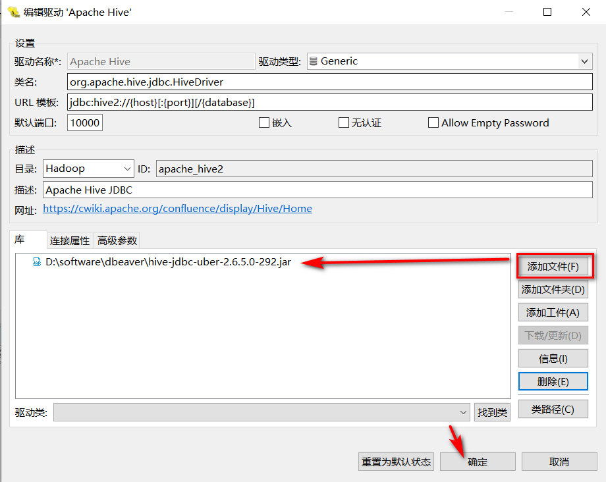Open the 高级参数 tab
This screenshot has height=482, width=606.
coord(117,240)
